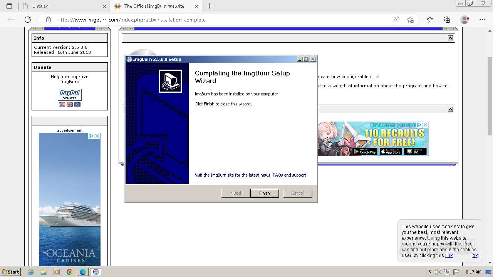Image resolution: width=493 pixels, height=277 pixels.
Task: Open the volume control tray icon
Action: 438,272
